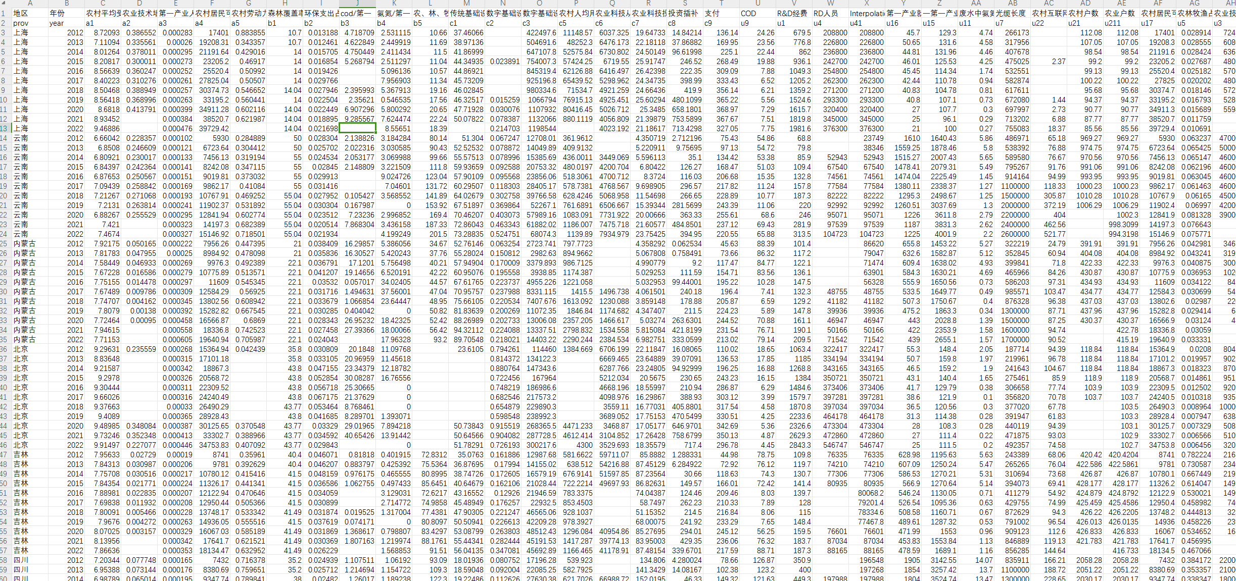Screen dimensions: 1236x581
Task: Click the 地区 header cell A1
Action: 30,13
